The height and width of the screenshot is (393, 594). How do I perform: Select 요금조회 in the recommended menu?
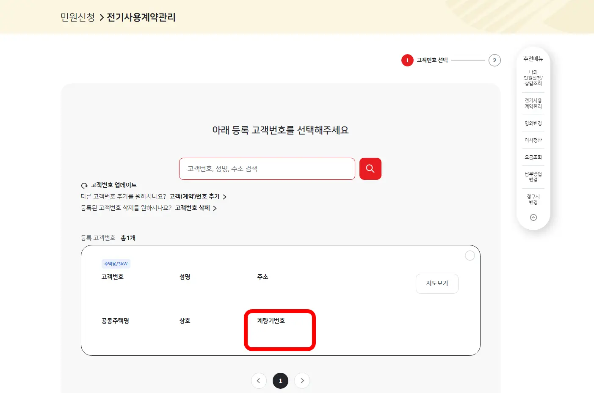[x=533, y=157]
